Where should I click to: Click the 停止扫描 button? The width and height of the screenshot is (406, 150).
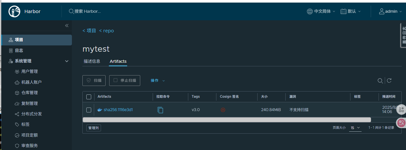[125, 80]
